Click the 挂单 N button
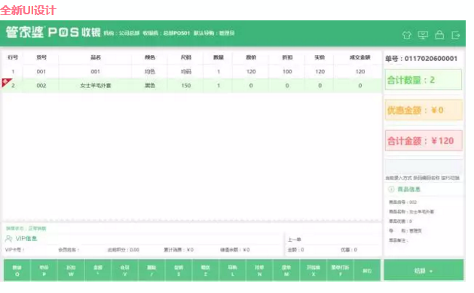This screenshot has height=293, width=474. 259,270
